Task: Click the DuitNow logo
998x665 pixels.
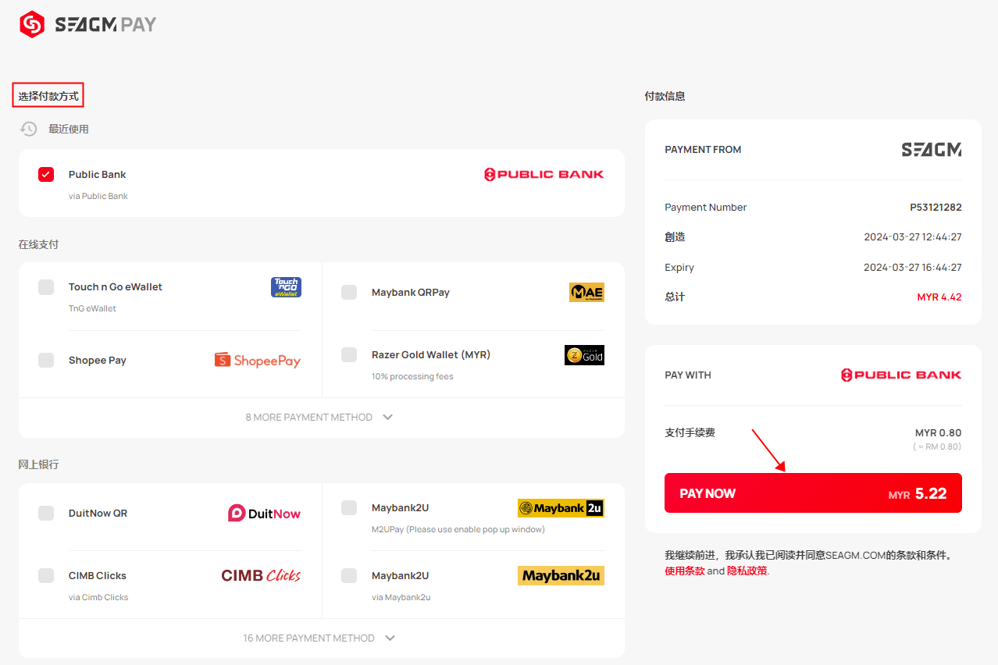Action: (264, 513)
